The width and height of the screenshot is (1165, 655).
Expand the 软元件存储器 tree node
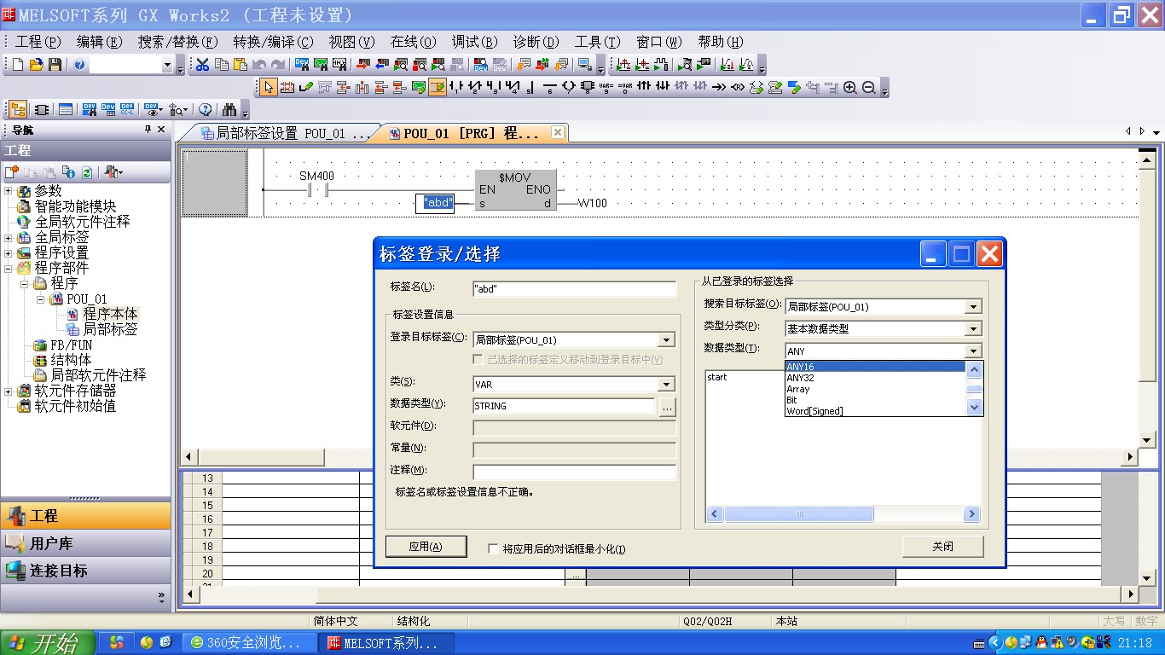9,391
